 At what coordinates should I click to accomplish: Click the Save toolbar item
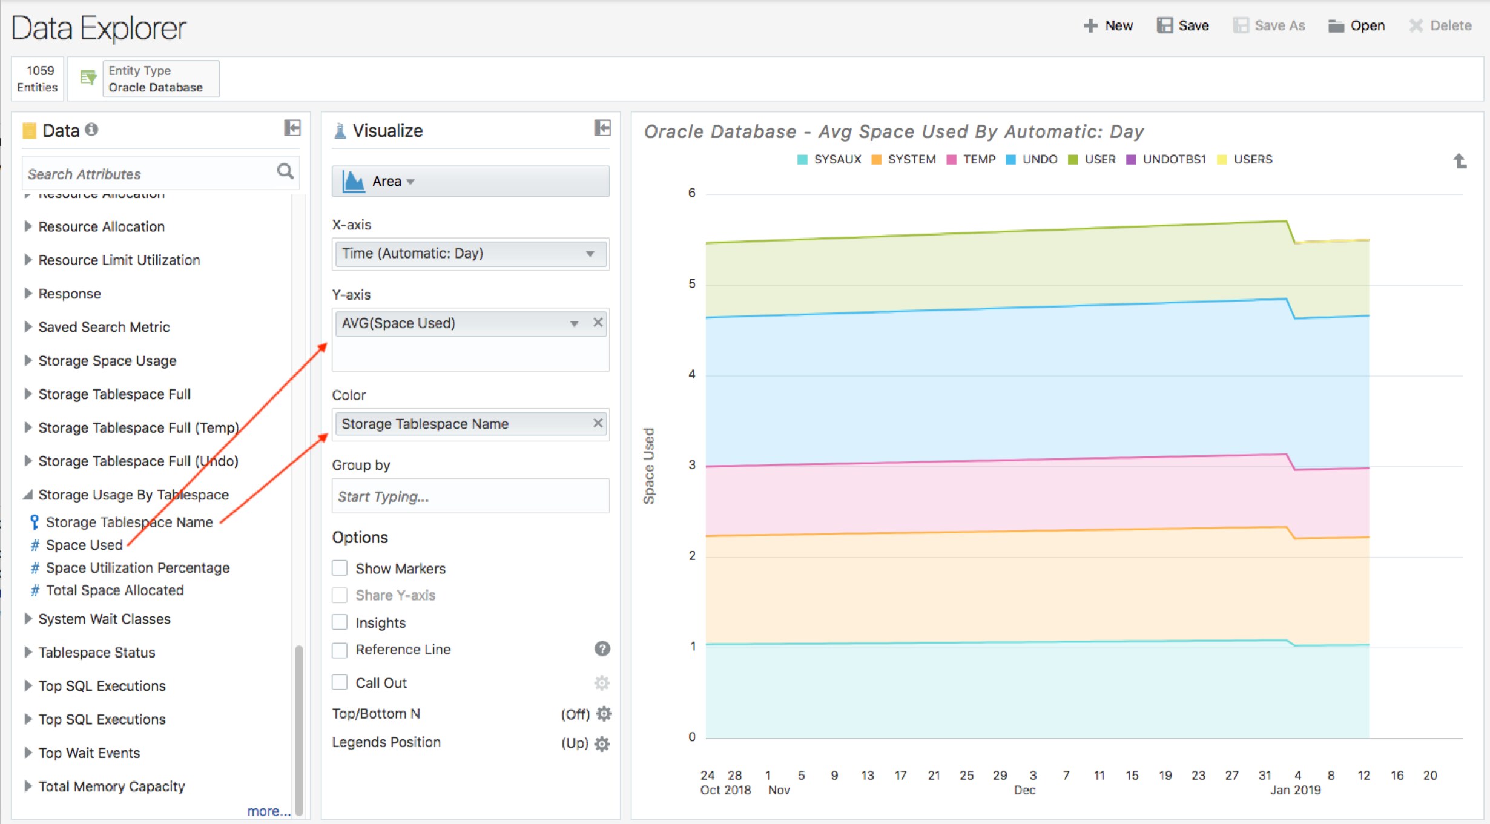tap(1183, 25)
